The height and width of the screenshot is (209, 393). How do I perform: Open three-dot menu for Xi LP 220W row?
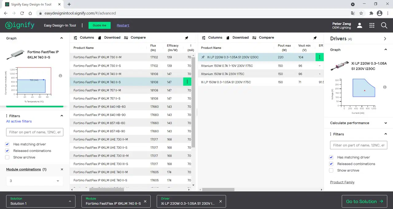pos(320,57)
